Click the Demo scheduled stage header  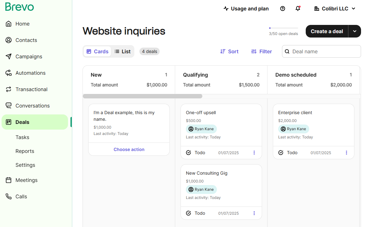313,80
